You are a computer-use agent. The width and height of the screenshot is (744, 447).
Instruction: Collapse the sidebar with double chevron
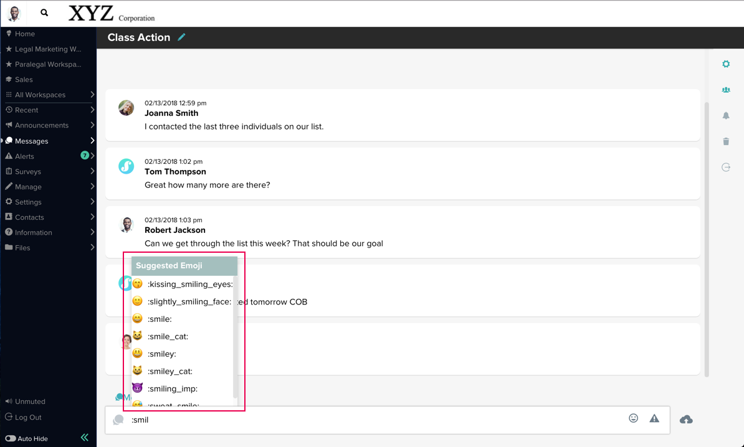[x=85, y=438]
